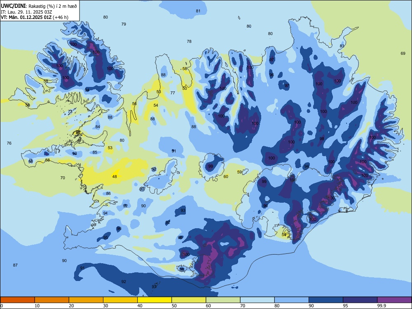Click the map value '84'

[x=98, y=126]
